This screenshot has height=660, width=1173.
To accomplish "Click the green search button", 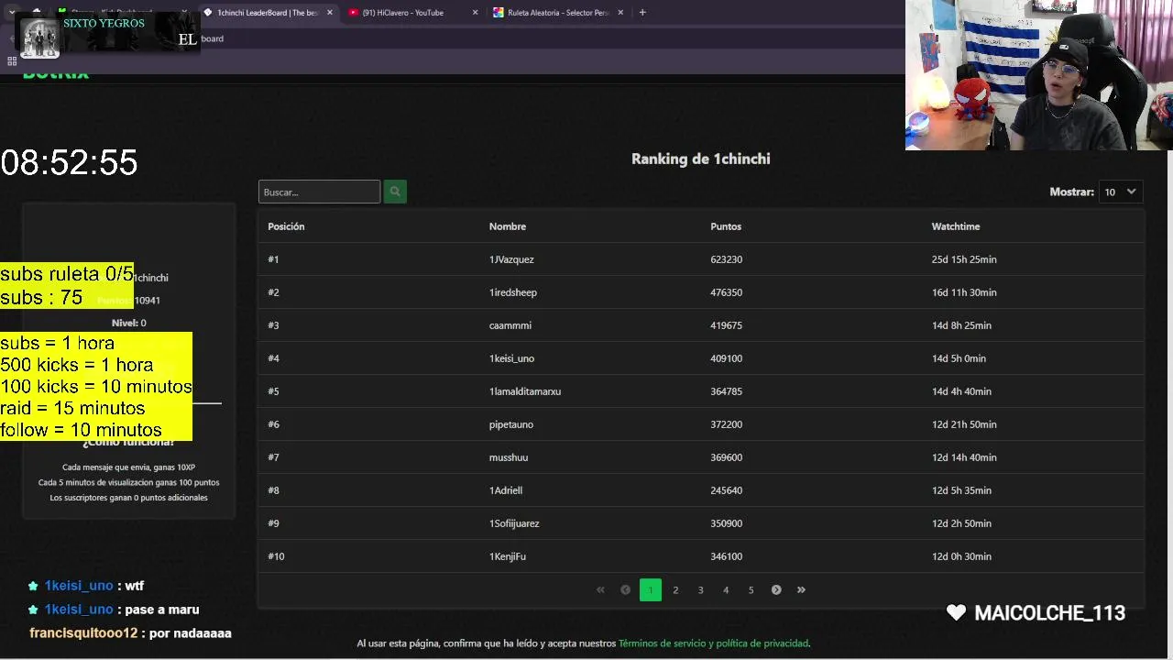I will pyautogui.click(x=395, y=192).
